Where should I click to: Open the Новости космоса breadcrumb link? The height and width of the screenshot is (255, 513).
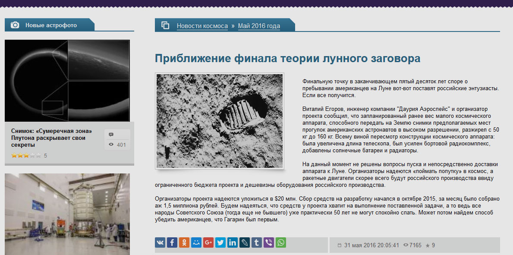pos(202,26)
